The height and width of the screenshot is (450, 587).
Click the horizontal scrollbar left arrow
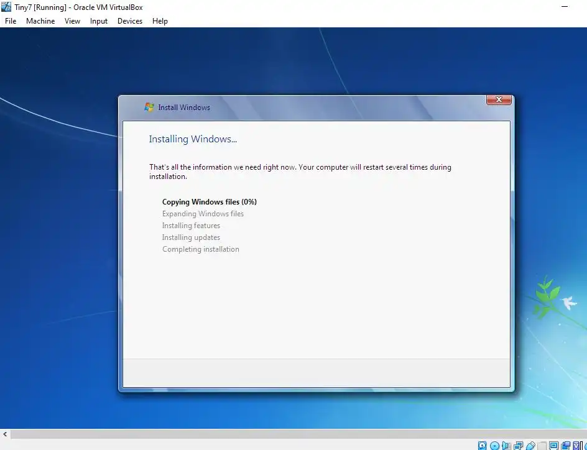click(x=5, y=434)
